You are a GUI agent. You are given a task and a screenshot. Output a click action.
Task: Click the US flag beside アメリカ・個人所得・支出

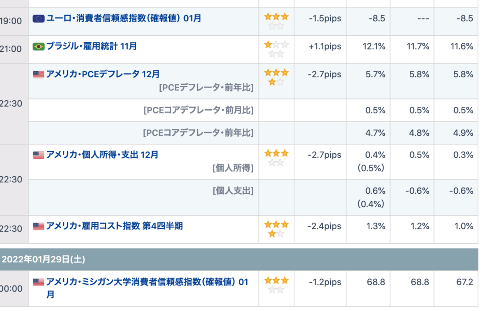[x=38, y=155]
